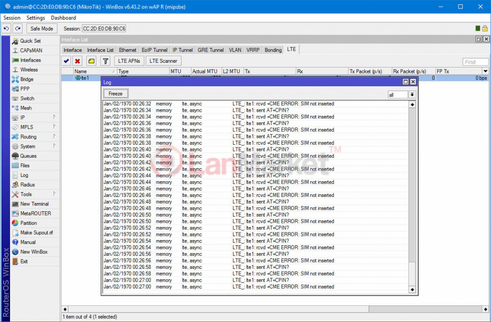Open Queues from the sidebar
This screenshot has height=322, width=491.
pos(28,156)
